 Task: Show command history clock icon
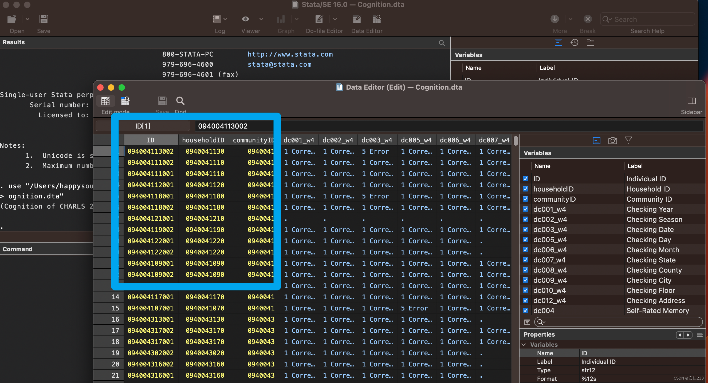coord(574,43)
